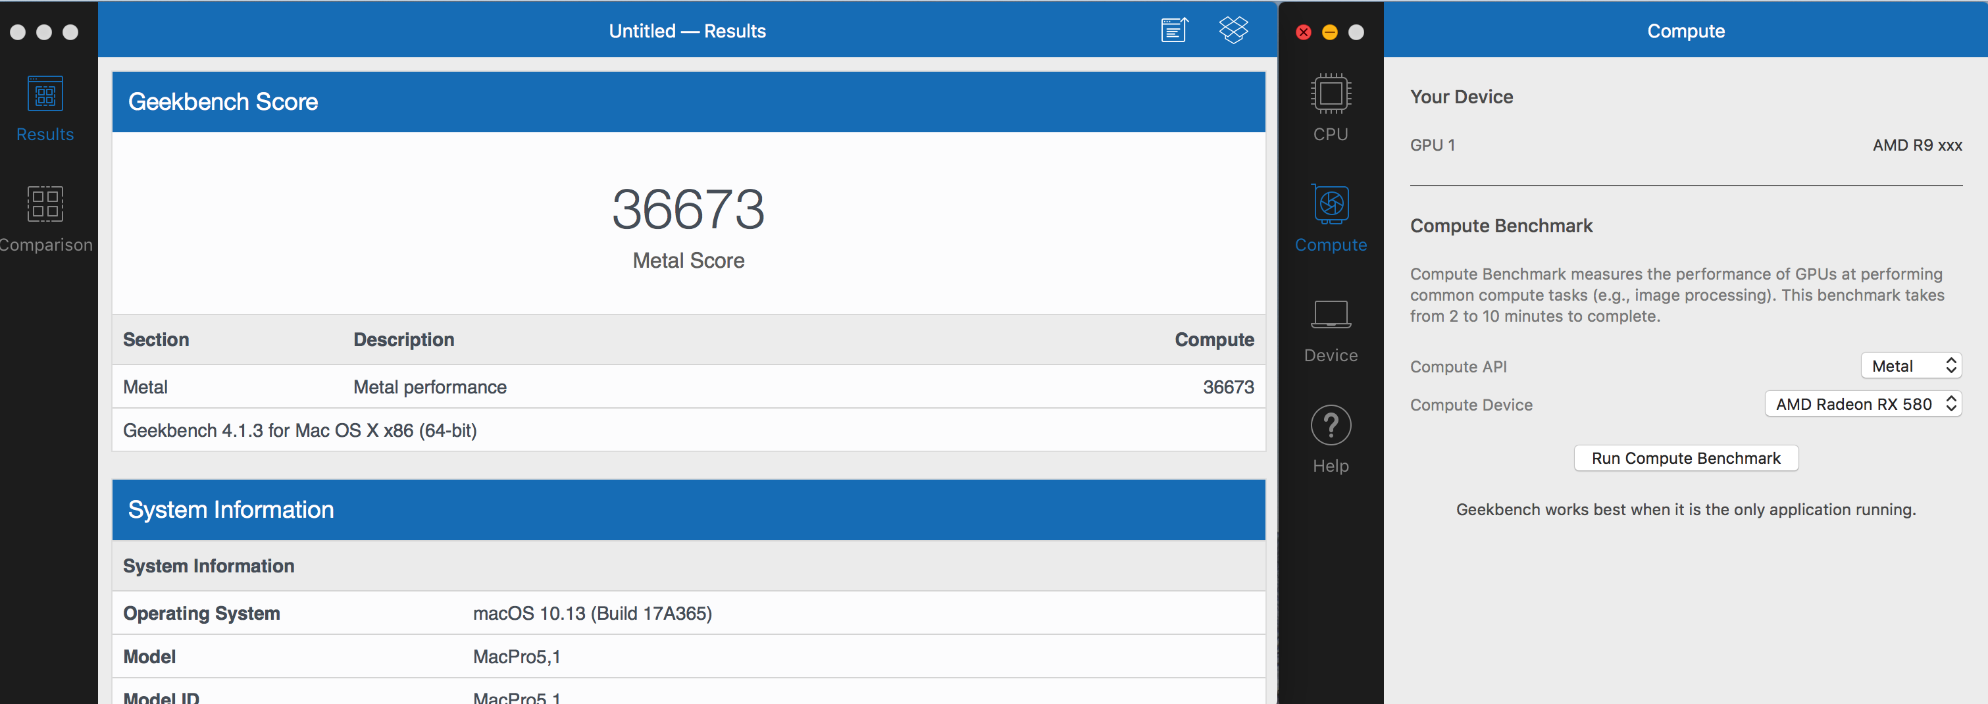Click the 36673 Metal Score value
Screen dimensions: 1988x704
point(688,209)
